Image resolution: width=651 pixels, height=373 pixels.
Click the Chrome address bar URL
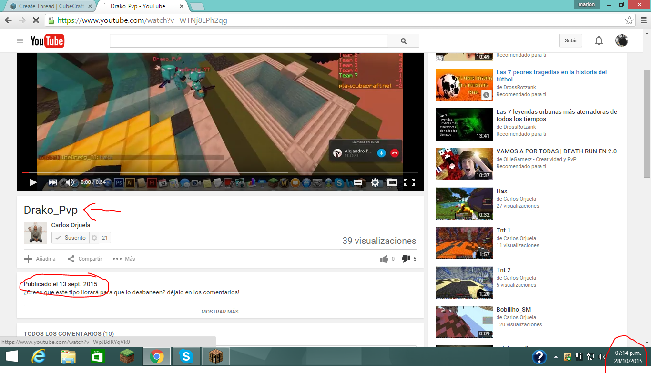pyautogui.click(x=142, y=20)
